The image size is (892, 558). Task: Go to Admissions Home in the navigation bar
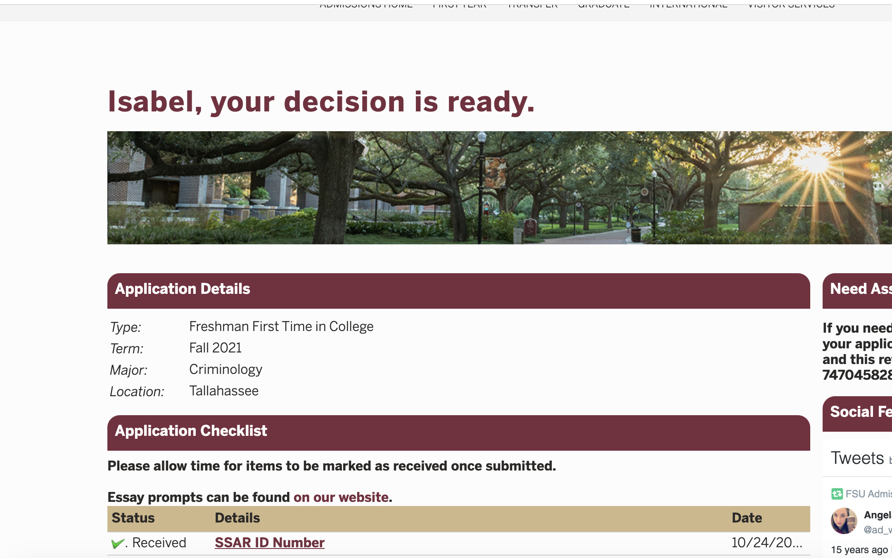tap(366, 5)
